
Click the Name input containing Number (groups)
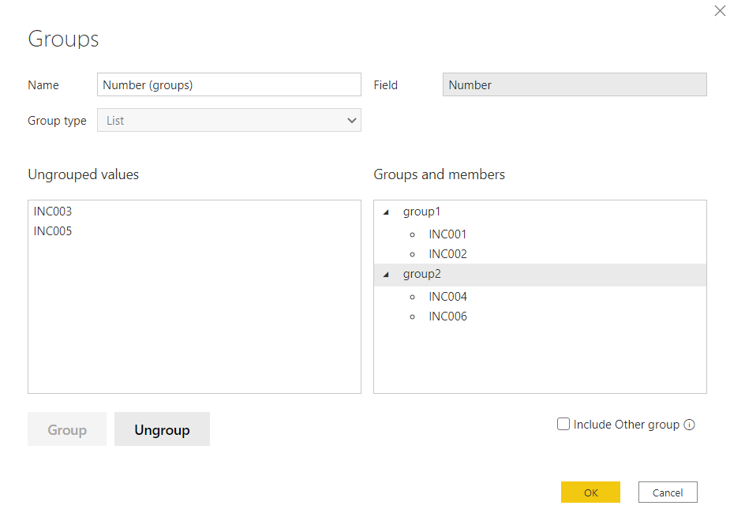point(229,84)
